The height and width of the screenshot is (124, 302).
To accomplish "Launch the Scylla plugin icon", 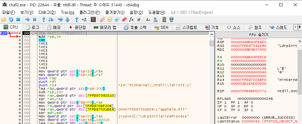I will click(x=93, y=20).
